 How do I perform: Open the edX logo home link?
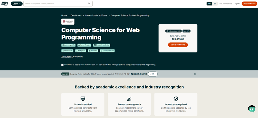[x=5, y=4]
